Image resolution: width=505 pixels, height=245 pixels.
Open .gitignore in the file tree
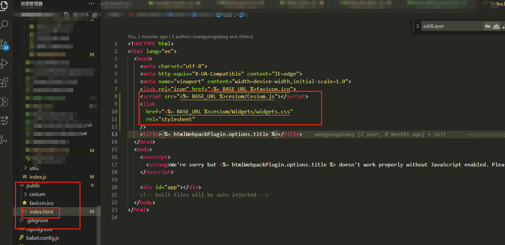37,220
